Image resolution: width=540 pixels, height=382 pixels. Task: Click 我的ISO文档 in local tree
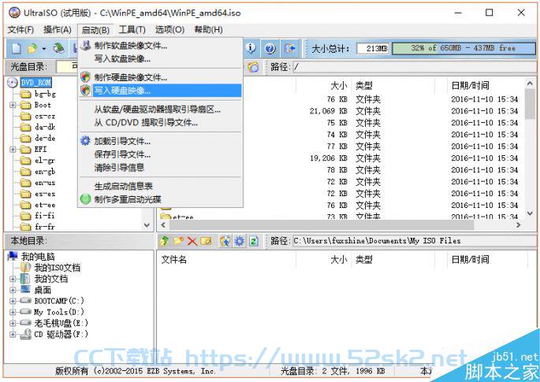tap(58, 268)
